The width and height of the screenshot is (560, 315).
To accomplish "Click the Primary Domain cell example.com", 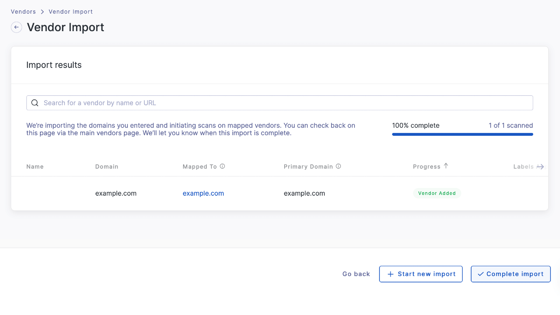I will [304, 193].
